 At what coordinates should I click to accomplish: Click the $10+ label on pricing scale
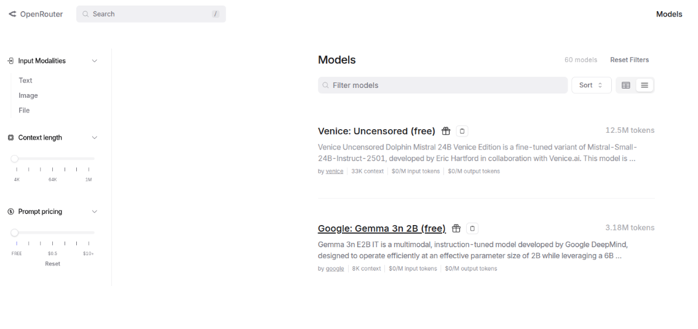coord(88,253)
